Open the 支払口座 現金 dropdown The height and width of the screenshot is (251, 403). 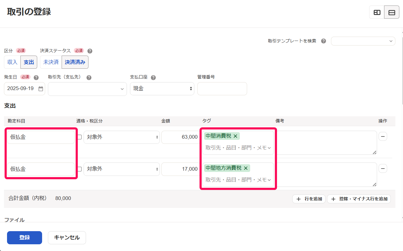[x=162, y=89]
